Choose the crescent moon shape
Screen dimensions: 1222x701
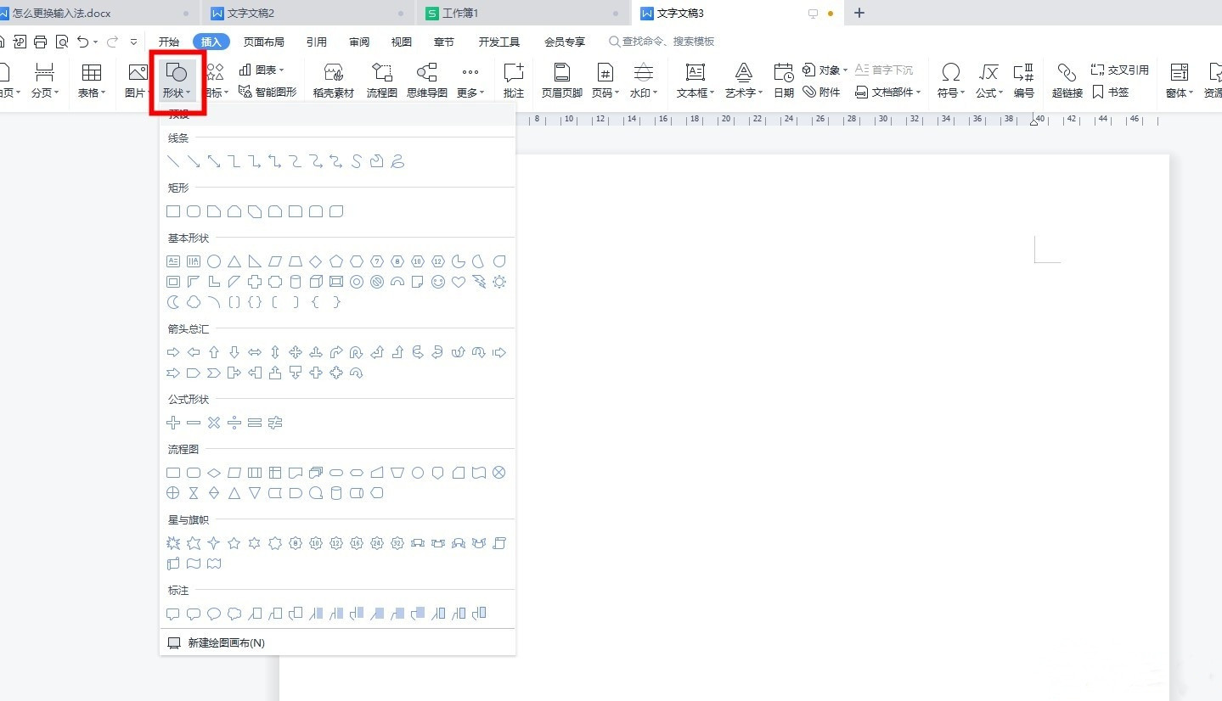(x=173, y=302)
